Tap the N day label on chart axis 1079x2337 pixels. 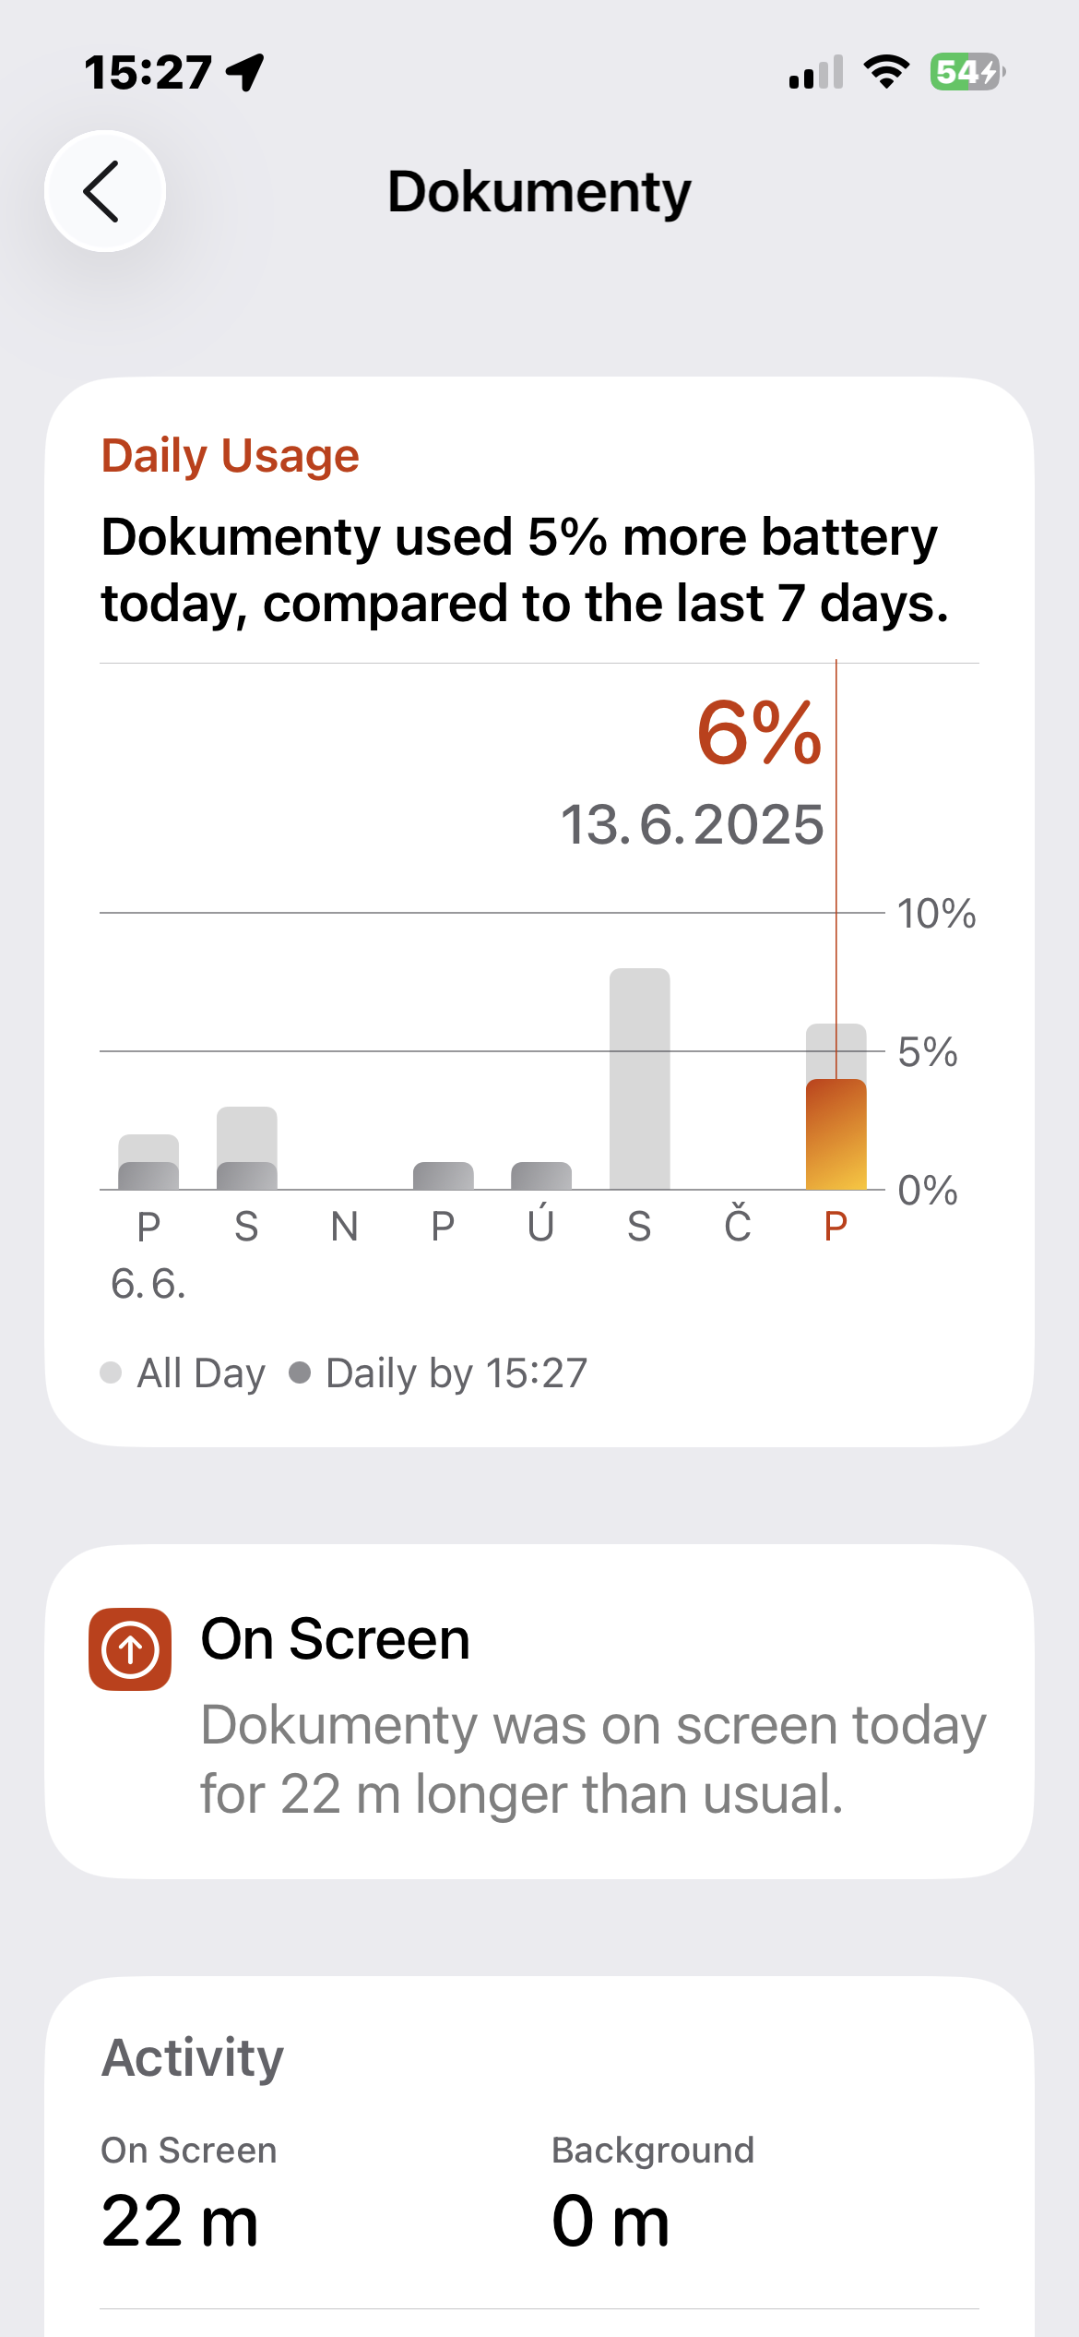click(x=344, y=1227)
